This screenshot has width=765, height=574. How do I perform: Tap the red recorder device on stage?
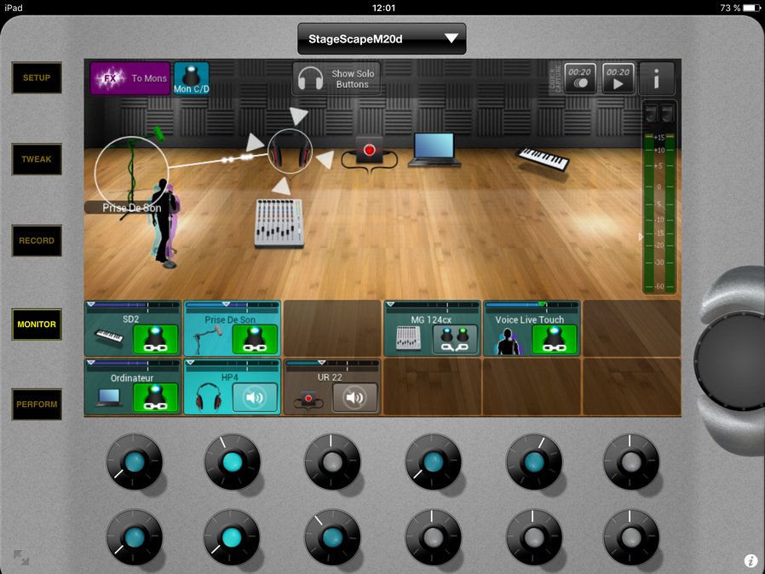point(369,151)
